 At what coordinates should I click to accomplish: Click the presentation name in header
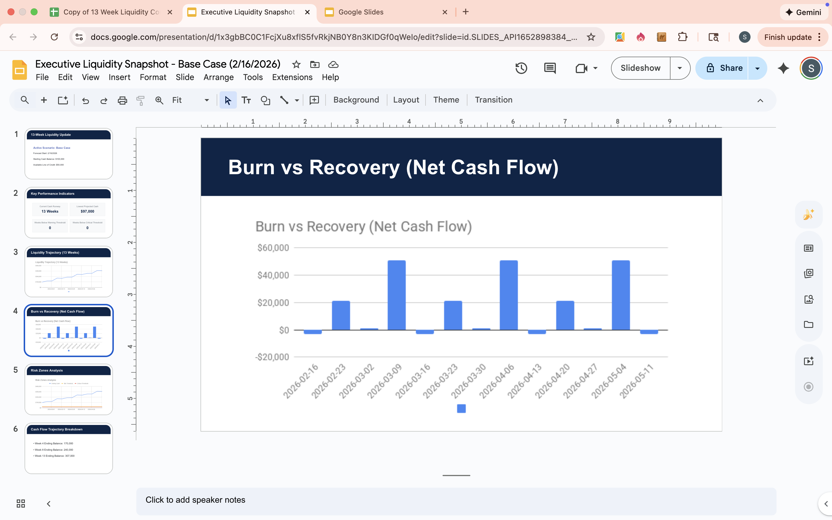[158, 64]
